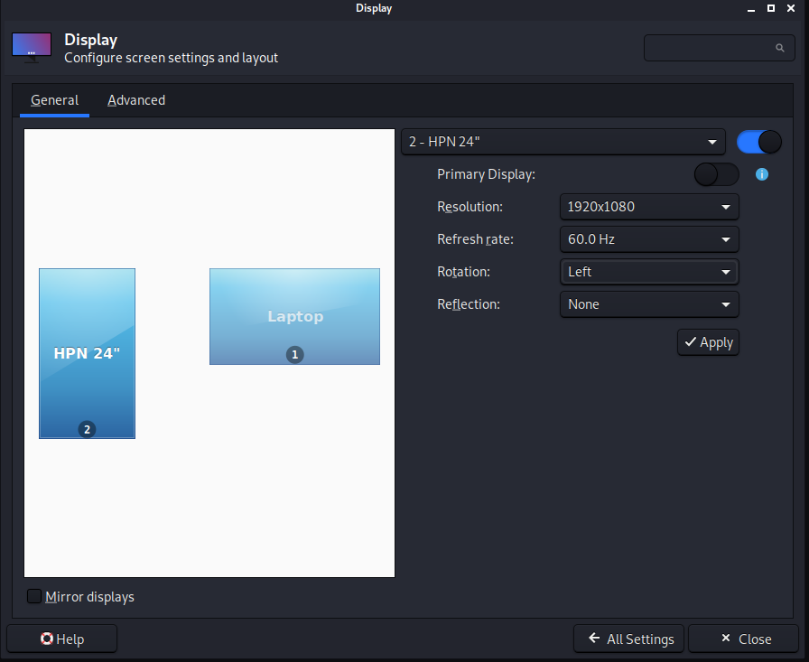Open the Resolution dropdown showing 1920x1080
Viewport: 809px width, 662px height.
coord(648,207)
